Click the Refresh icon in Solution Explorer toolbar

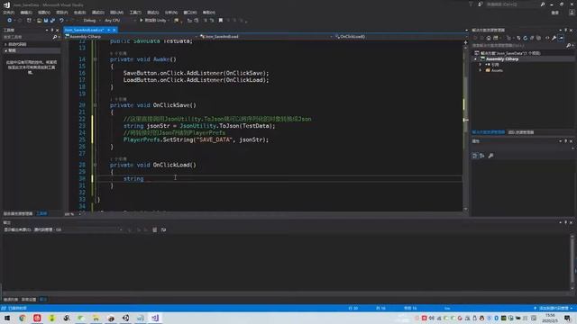point(525,38)
